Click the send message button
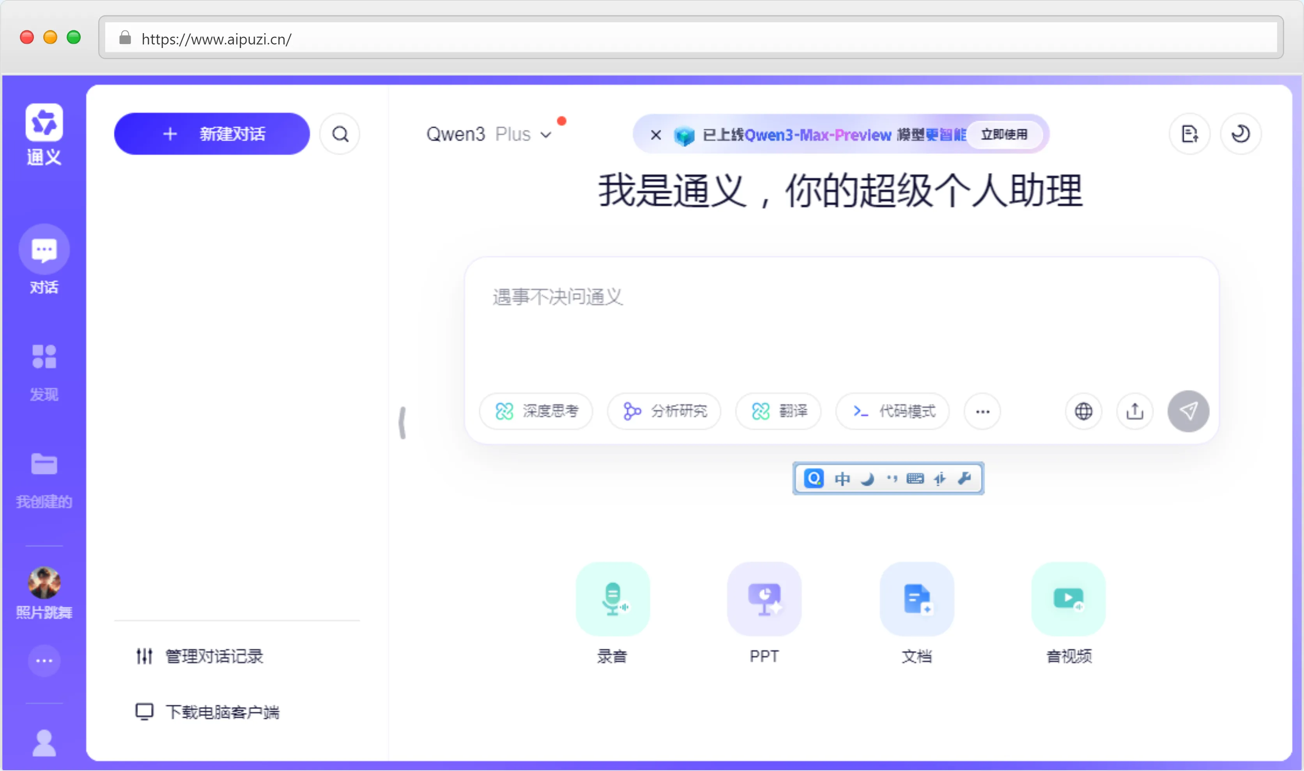Screen dimensions: 1304x771 coord(1188,411)
